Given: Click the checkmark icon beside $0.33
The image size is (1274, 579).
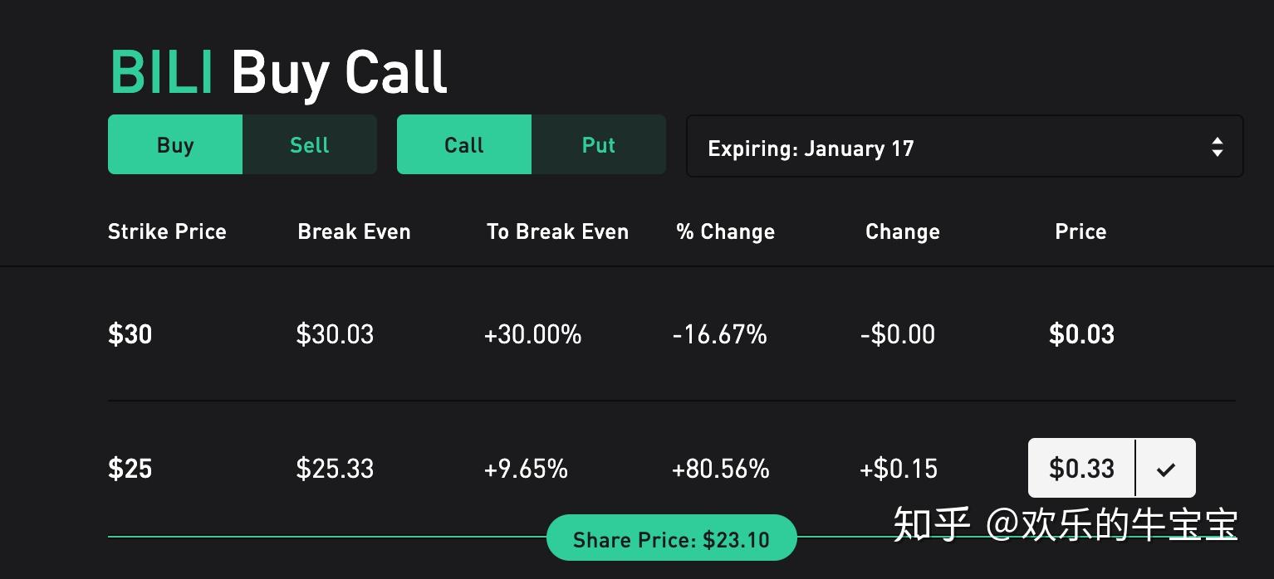Looking at the screenshot, I should click(x=1166, y=469).
